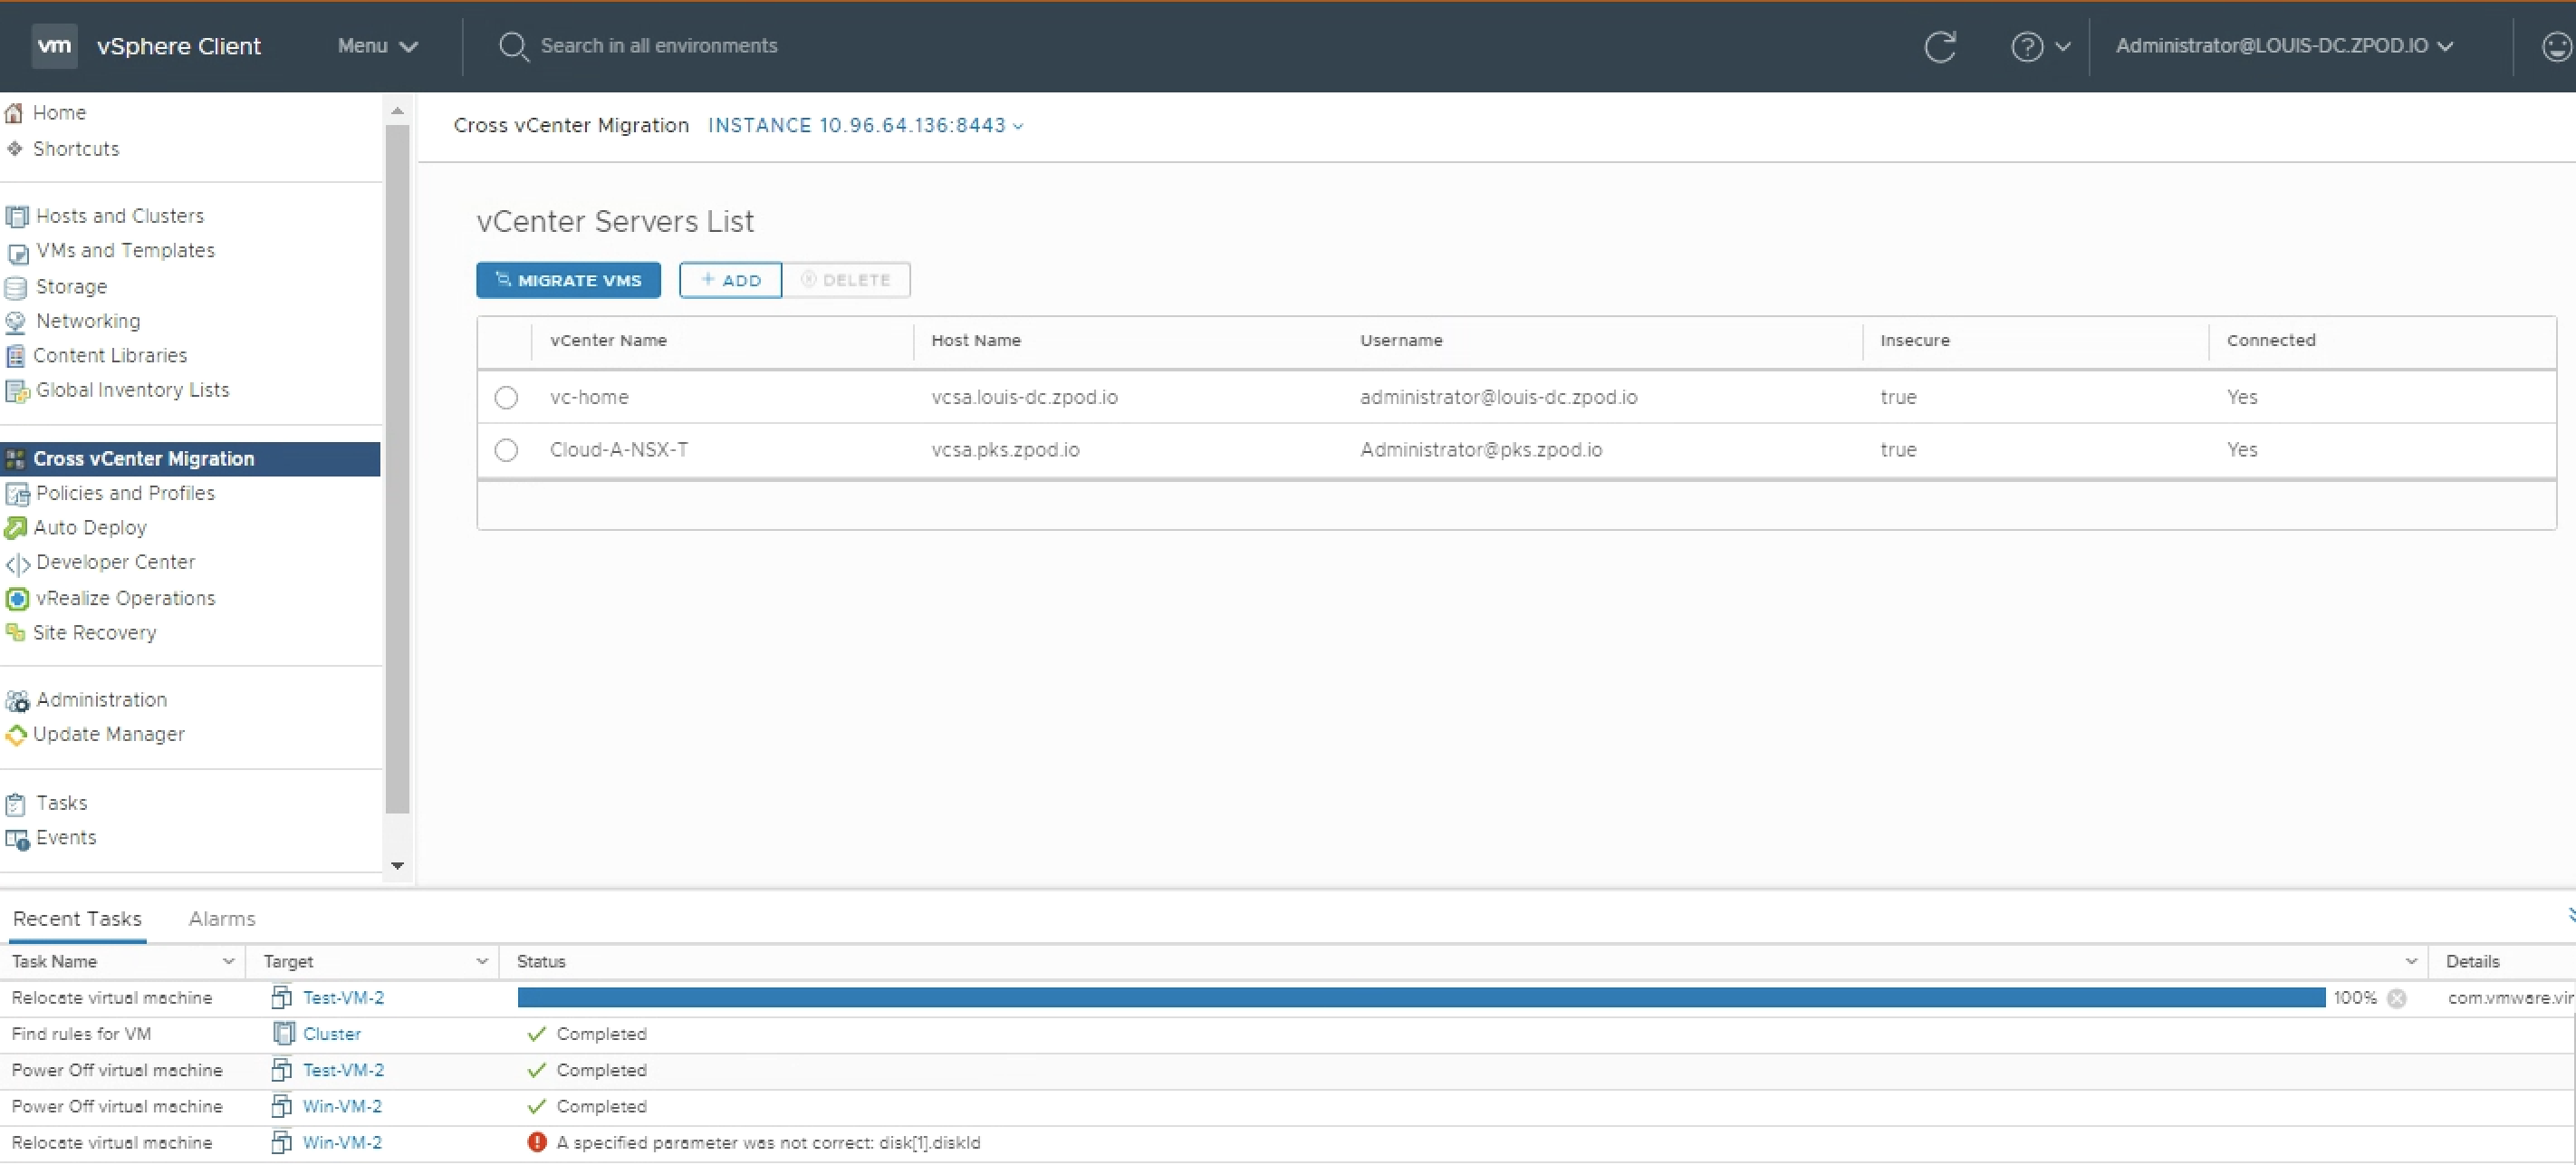Cancel the Relocate task at 100%
The image size is (2576, 1165).
[2396, 998]
